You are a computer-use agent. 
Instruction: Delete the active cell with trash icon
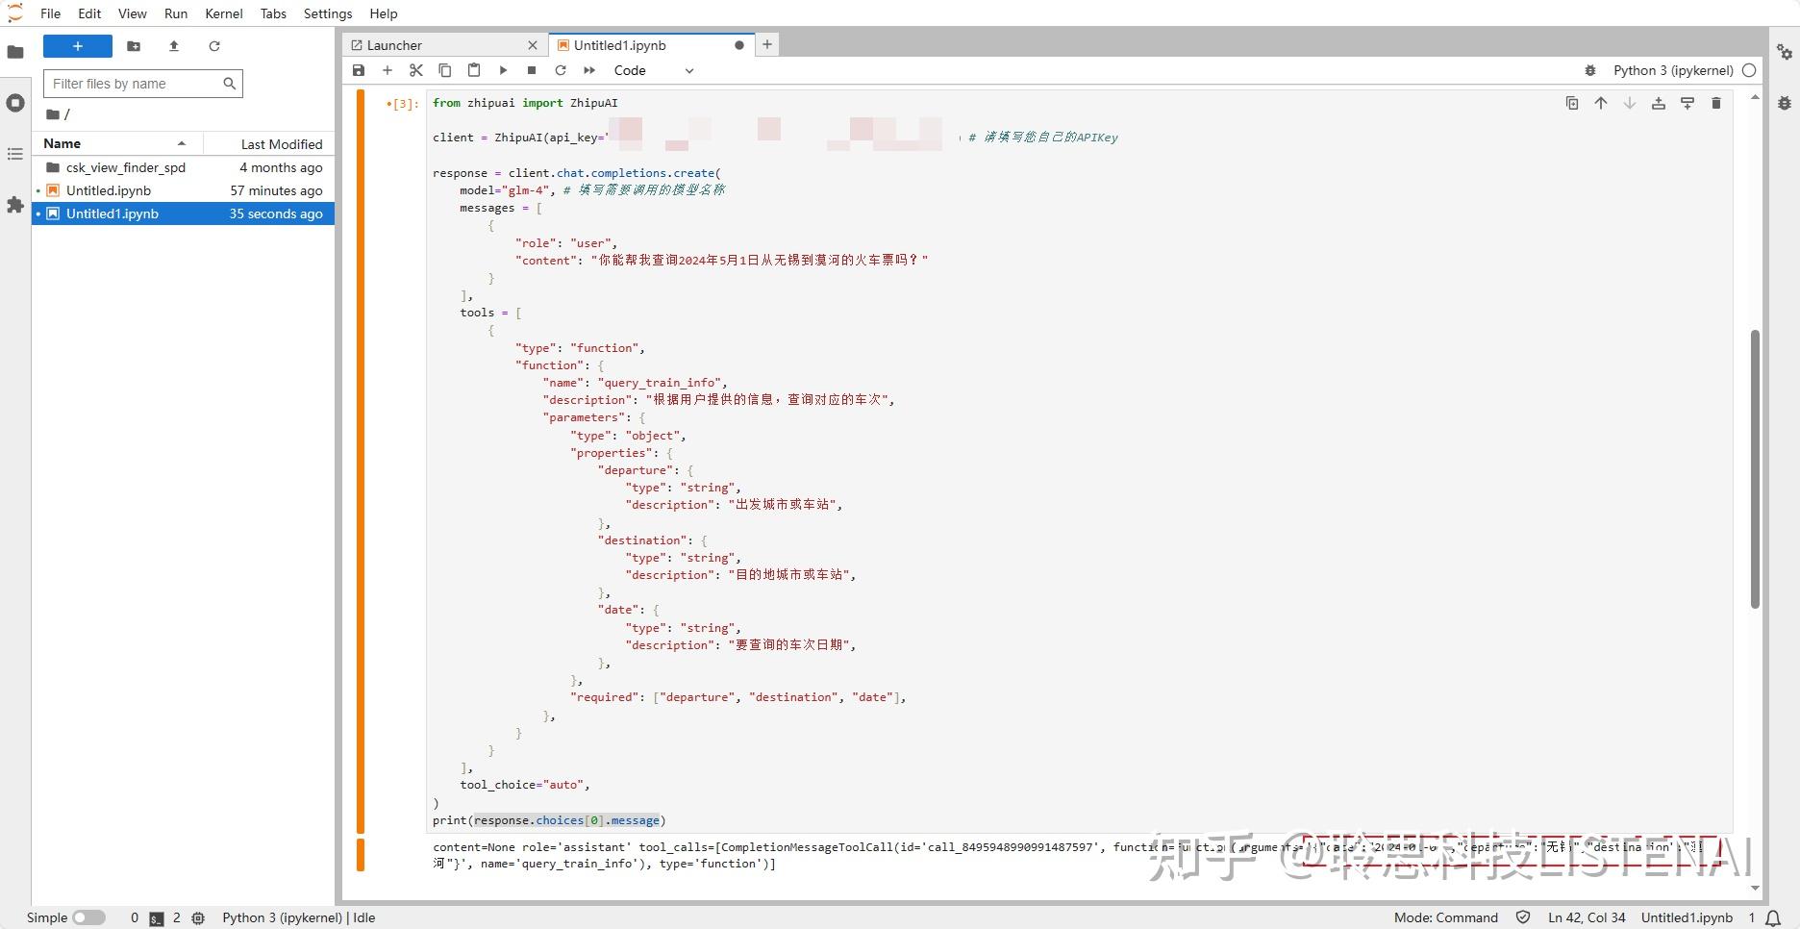point(1716,103)
